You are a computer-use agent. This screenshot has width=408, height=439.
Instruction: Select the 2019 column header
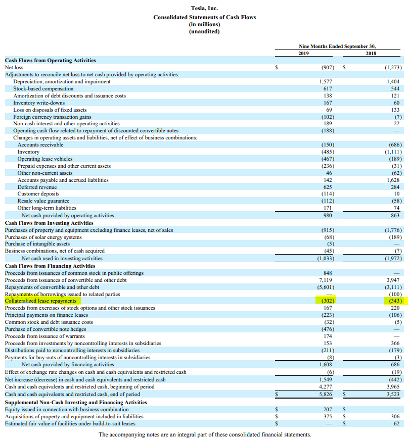tap(304, 53)
